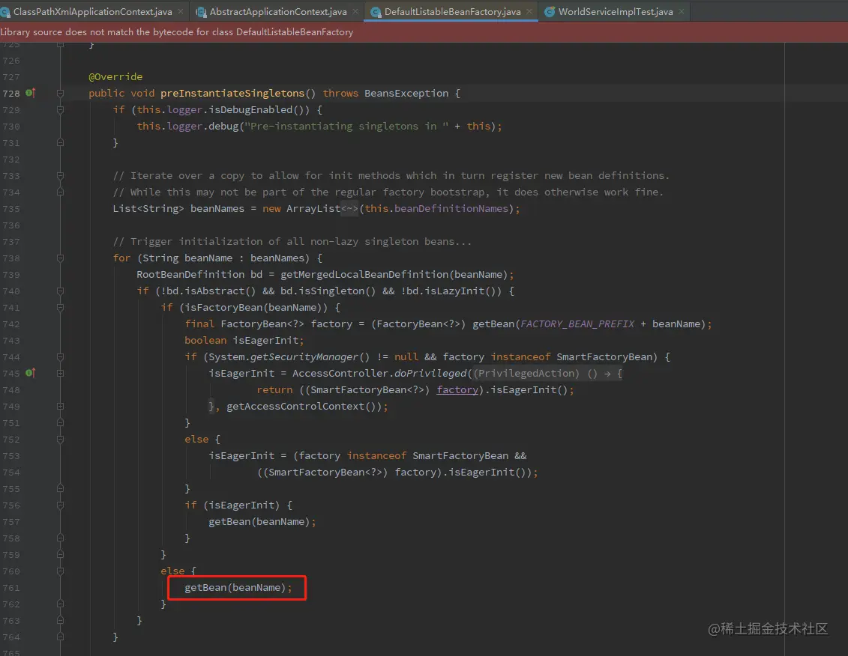This screenshot has height=656, width=848.
Task: Click the FACTORY_BEAN_PREFIX constant
Action: click(x=577, y=324)
